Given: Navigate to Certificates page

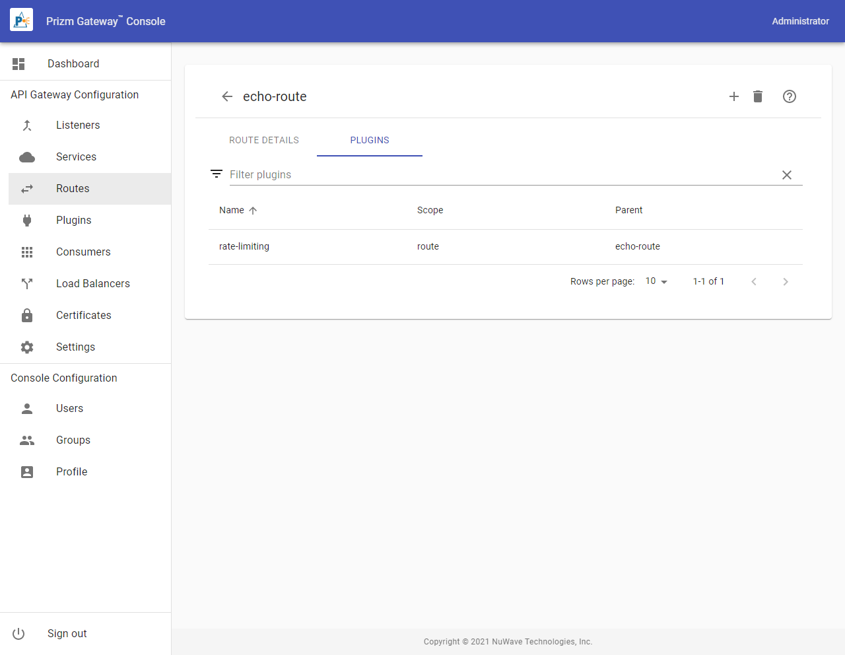Looking at the screenshot, I should (83, 315).
